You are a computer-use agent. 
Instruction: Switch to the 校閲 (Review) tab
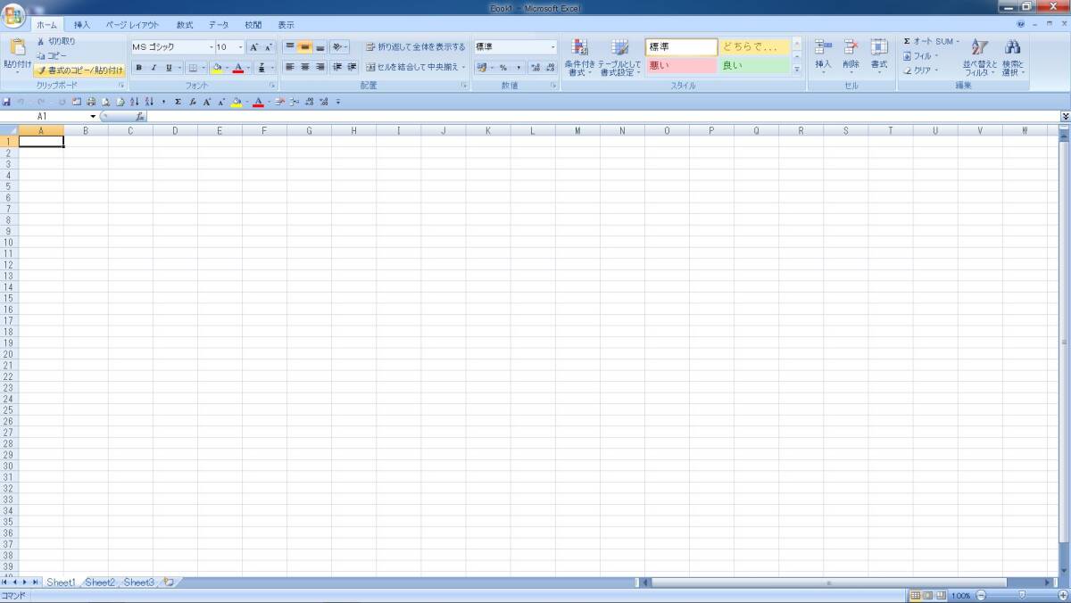(253, 25)
